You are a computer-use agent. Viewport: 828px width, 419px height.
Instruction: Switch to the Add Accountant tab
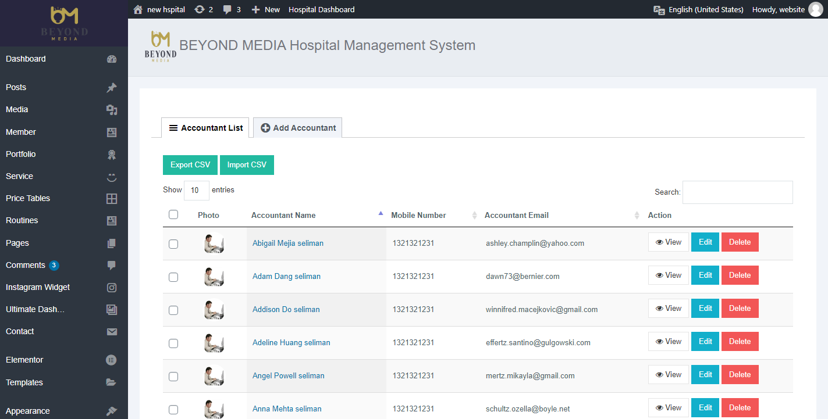(x=298, y=128)
